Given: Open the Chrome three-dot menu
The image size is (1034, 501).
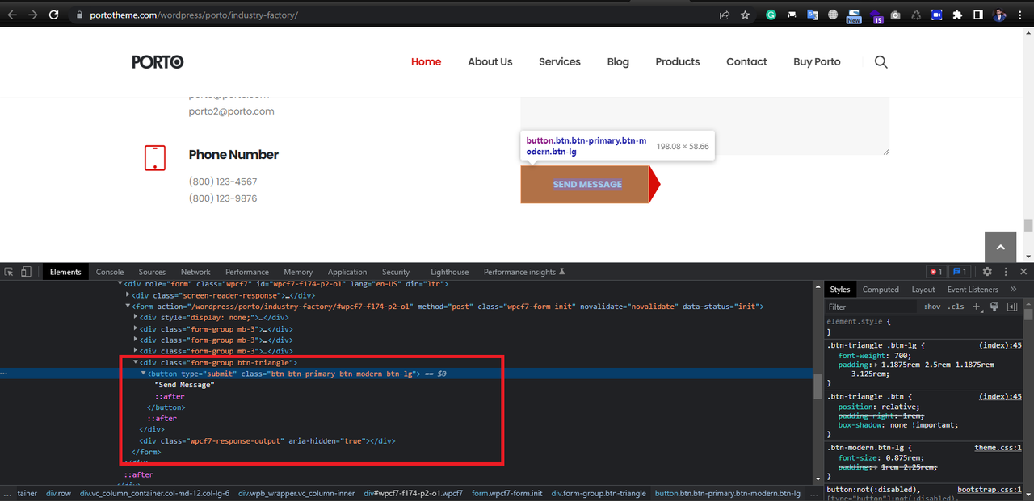Looking at the screenshot, I should coord(1021,15).
